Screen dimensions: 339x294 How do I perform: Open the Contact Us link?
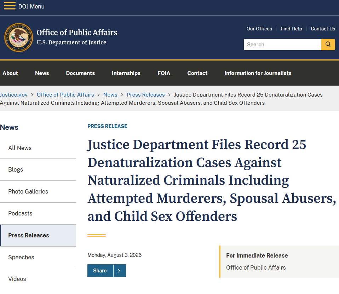coord(323,29)
